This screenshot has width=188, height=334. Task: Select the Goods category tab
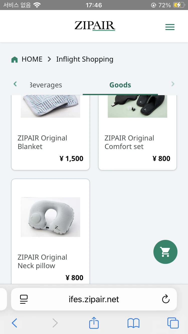point(120,85)
